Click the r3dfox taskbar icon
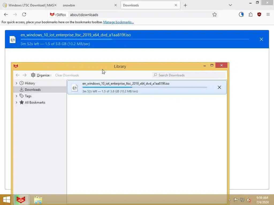The height and width of the screenshot is (205, 274). tap(21, 200)
